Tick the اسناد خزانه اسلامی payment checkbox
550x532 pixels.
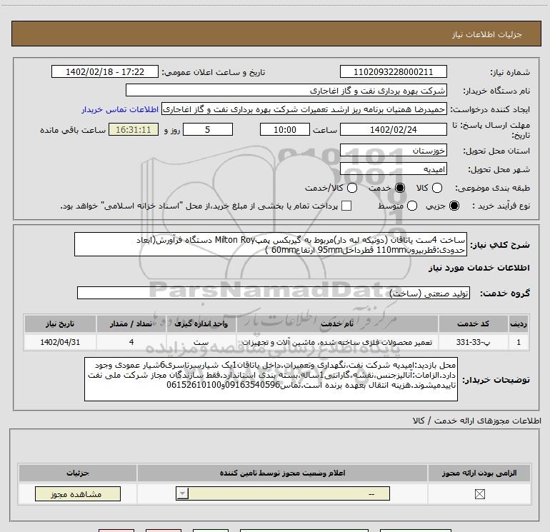click(346, 206)
